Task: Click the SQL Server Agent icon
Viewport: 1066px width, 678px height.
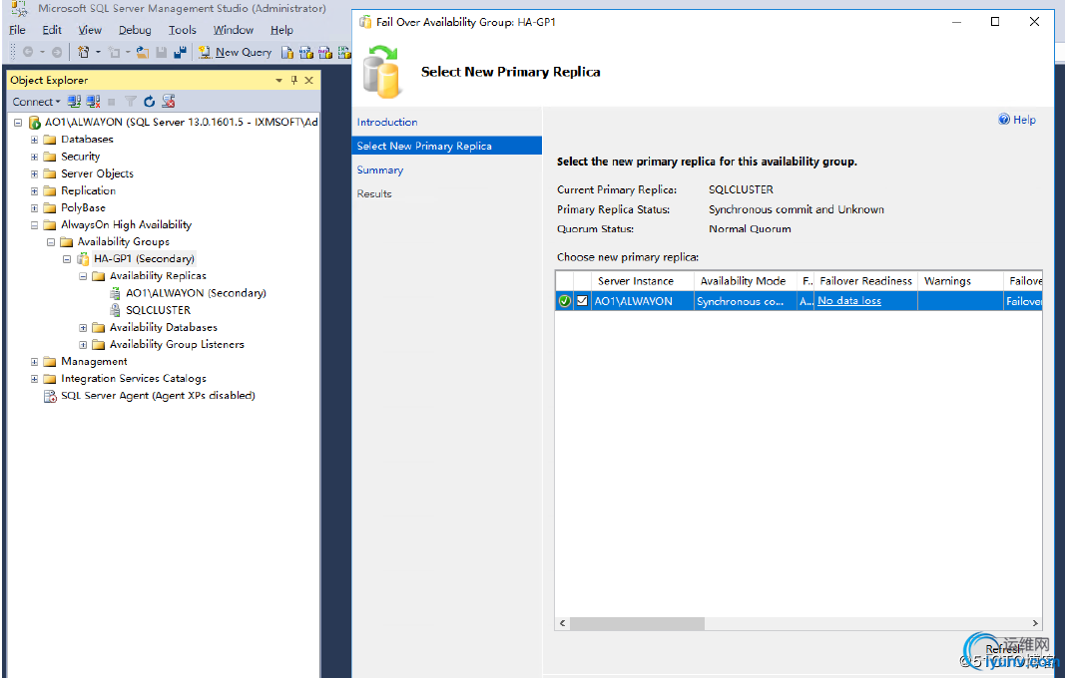Action: pos(50,396)
